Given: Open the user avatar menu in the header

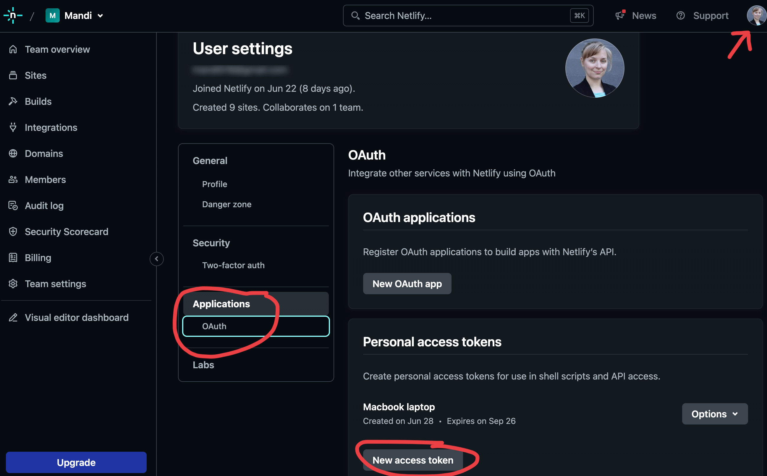Looking at the screenshot, I should pos(756,15).
